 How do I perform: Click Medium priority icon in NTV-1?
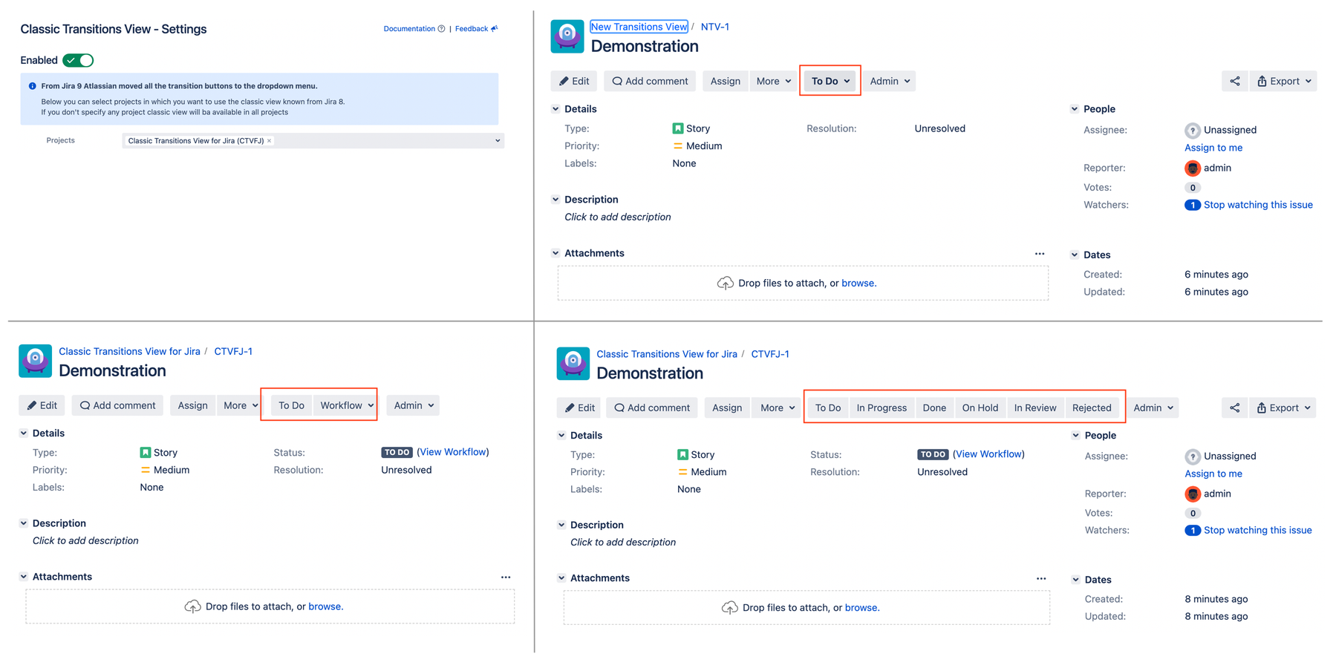(677, 146)
